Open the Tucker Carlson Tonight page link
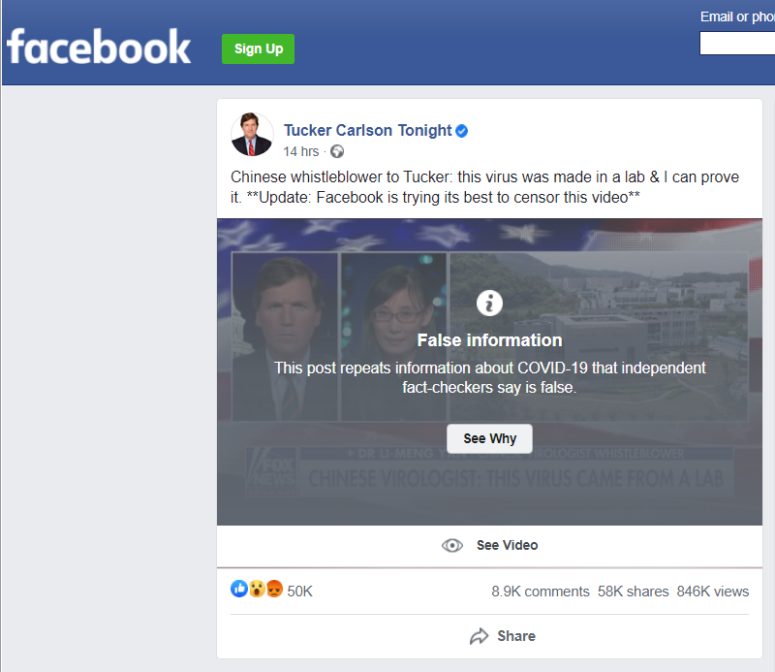This screenshot has width=775, height=672. pos(367,130)
